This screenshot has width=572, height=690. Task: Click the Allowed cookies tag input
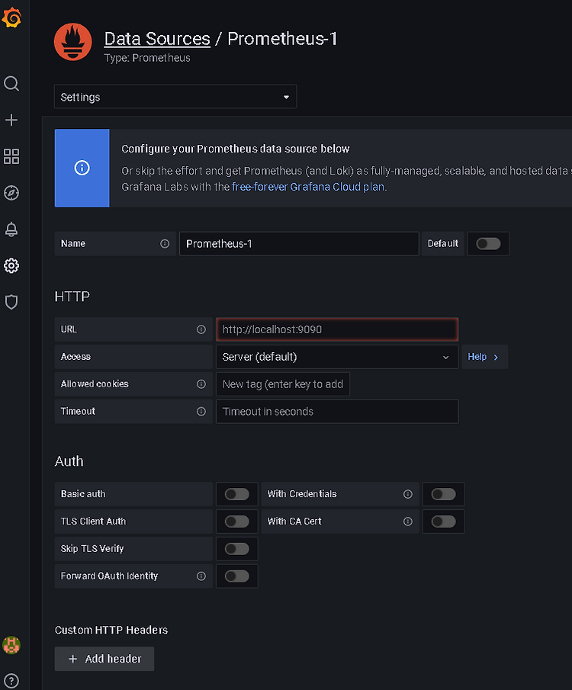283,384
